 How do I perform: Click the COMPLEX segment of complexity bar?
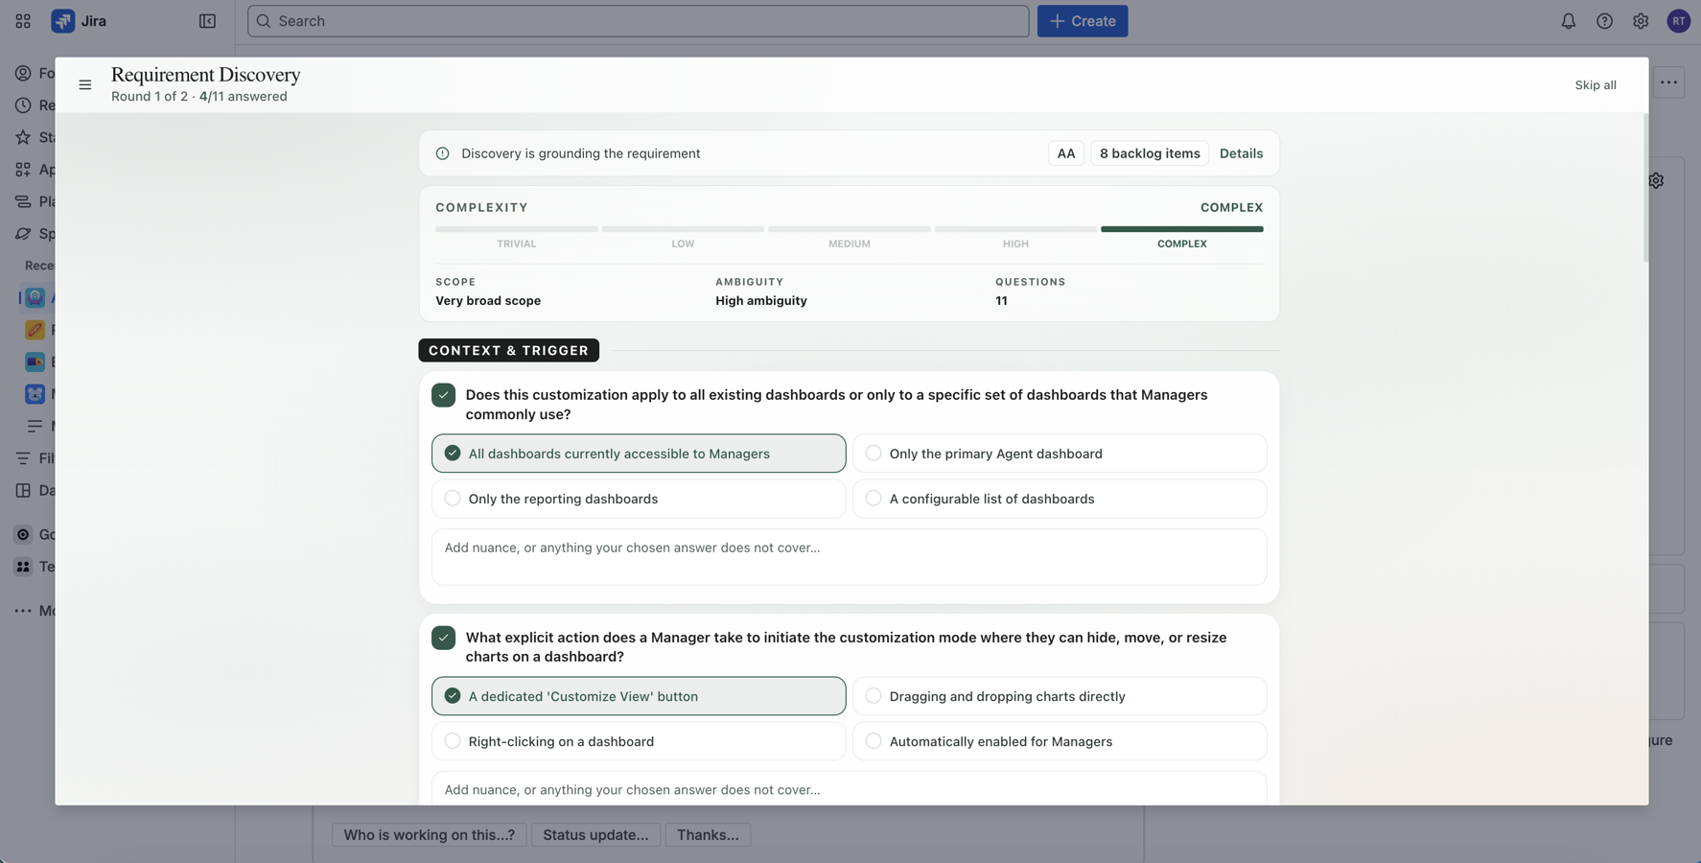(1181, 230)
